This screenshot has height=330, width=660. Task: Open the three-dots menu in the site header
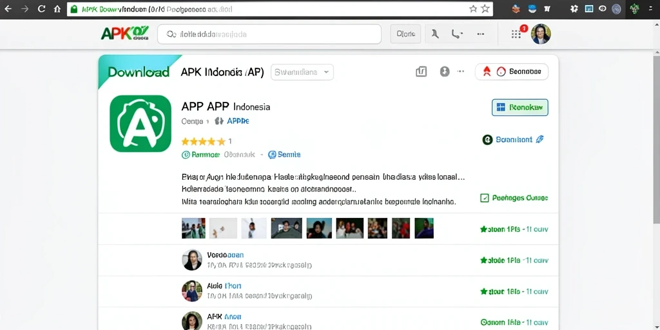click(x=480, y=34)
